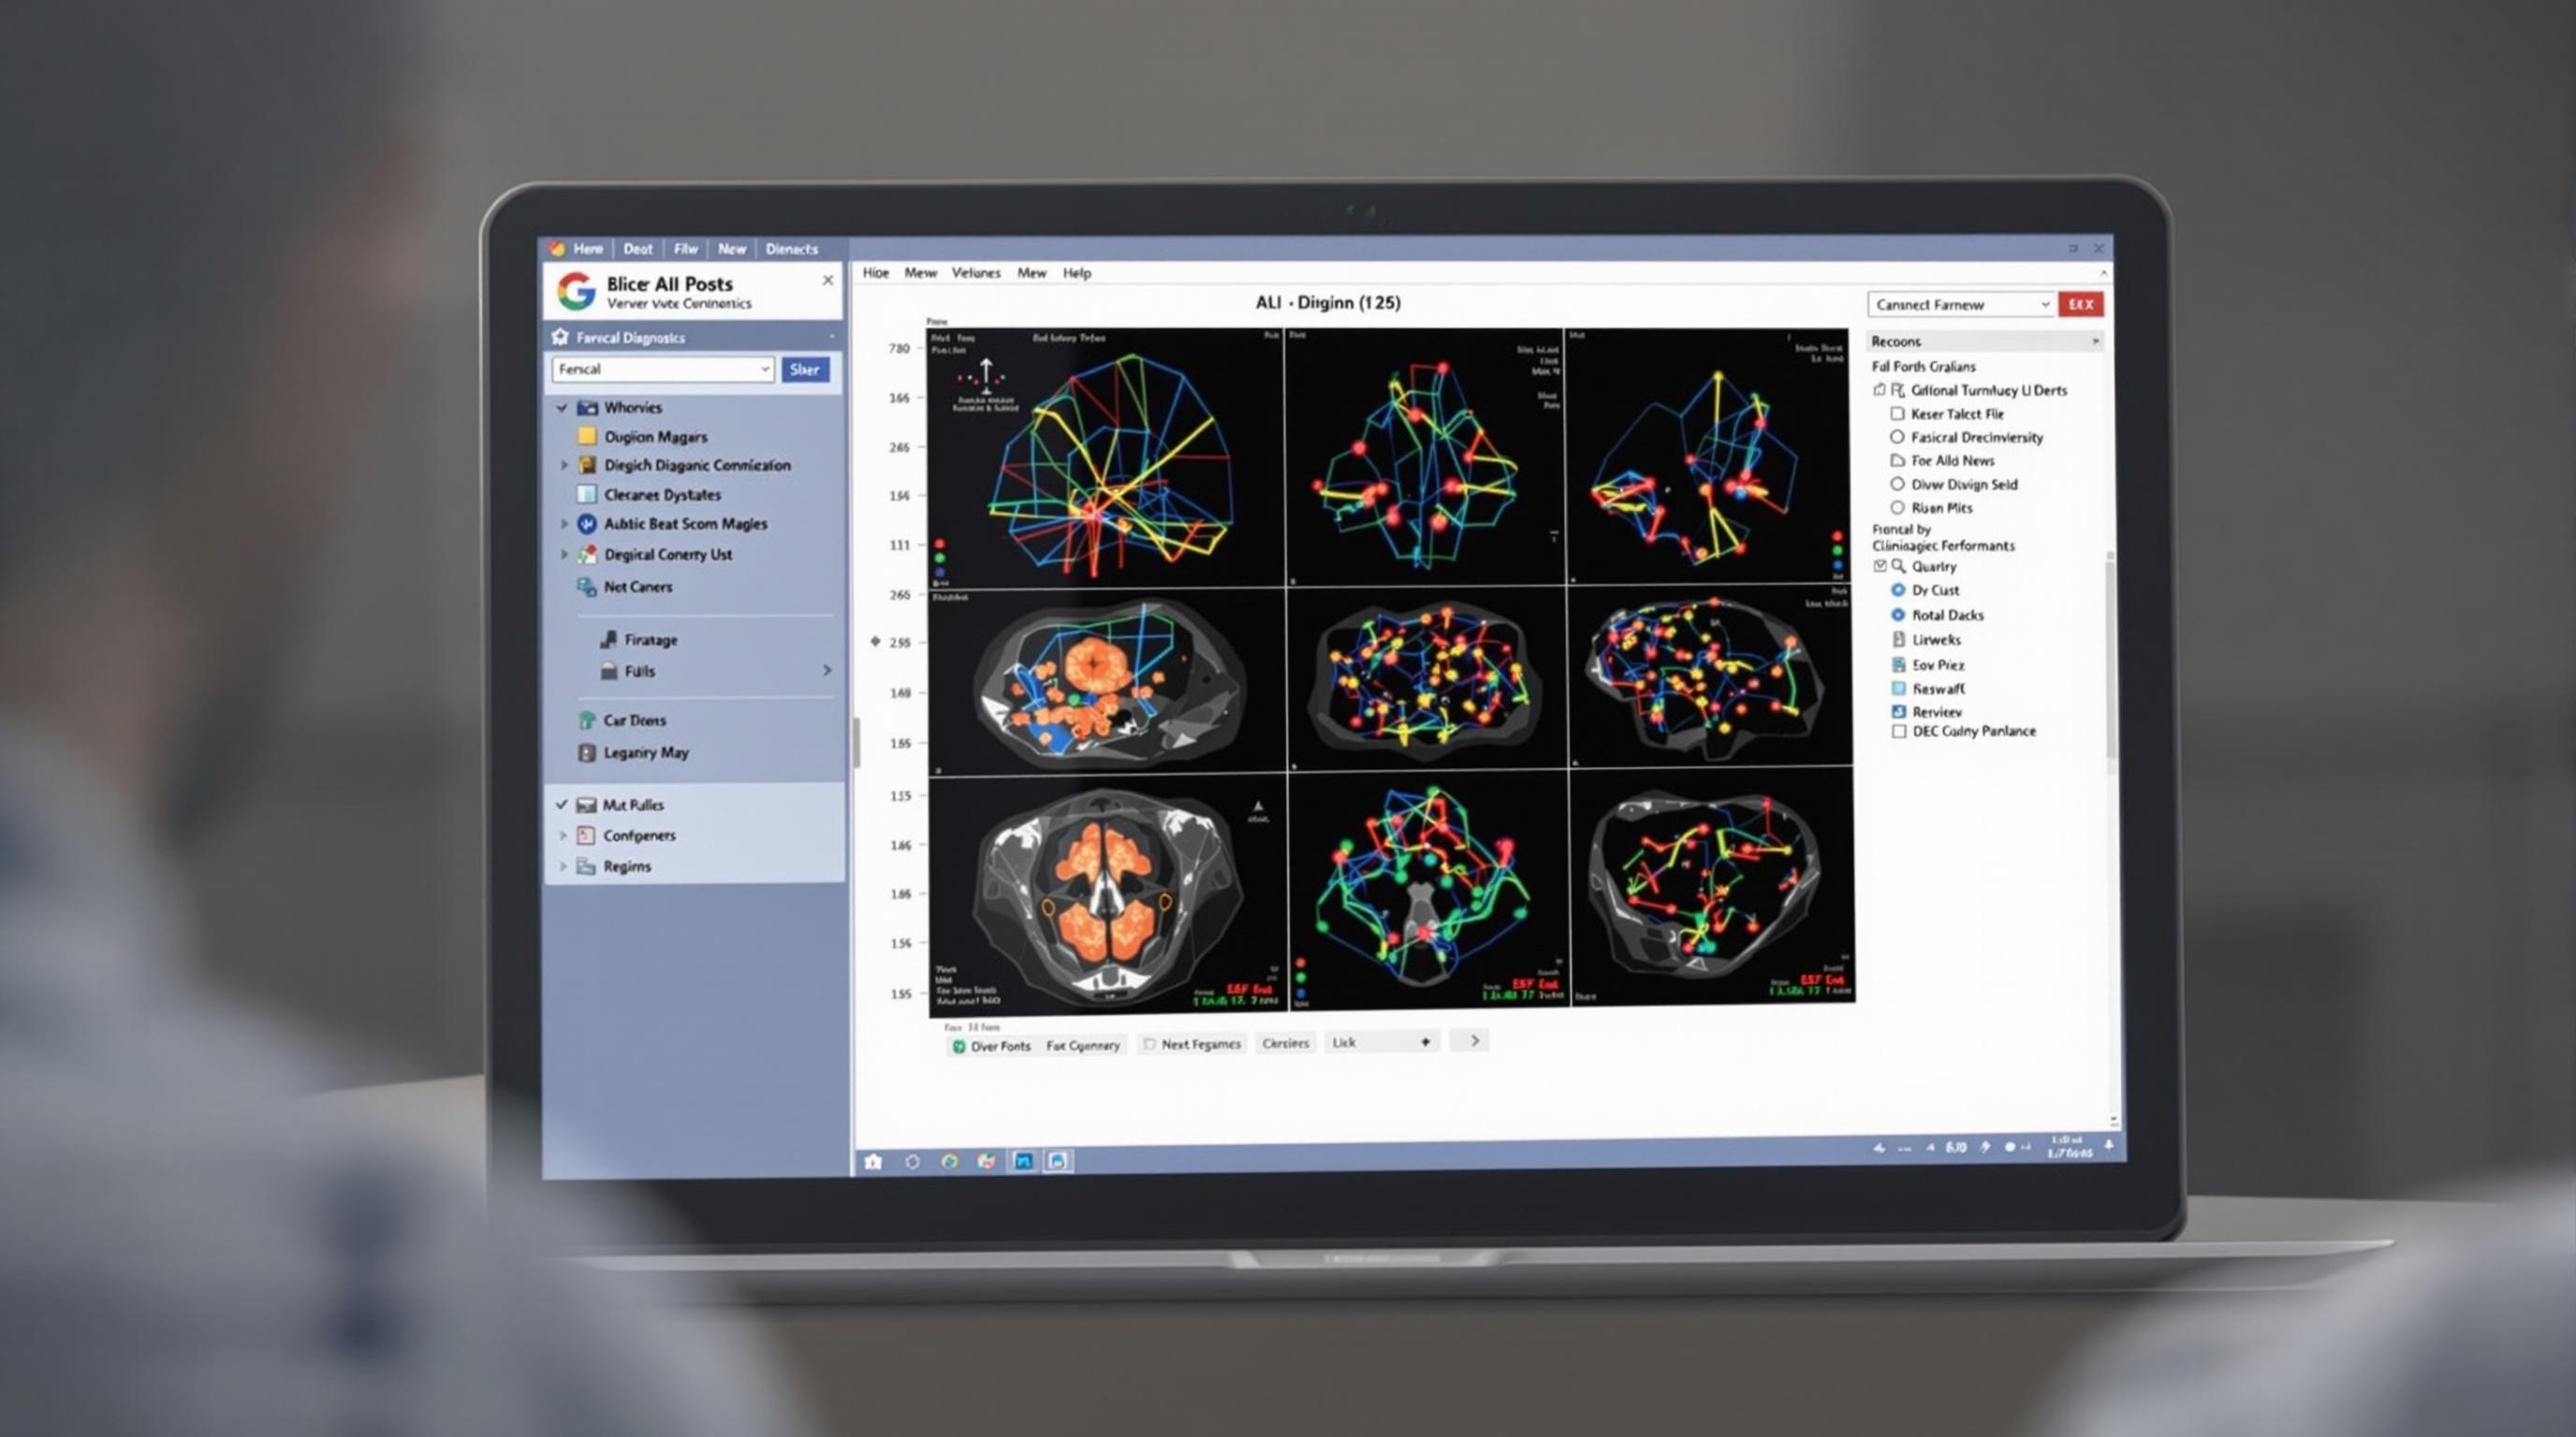Image resolution: width=2576 pixels, height=1437 pixels.
Task: Click the Clecanet Dystates icon
Action: pos(587,494)
